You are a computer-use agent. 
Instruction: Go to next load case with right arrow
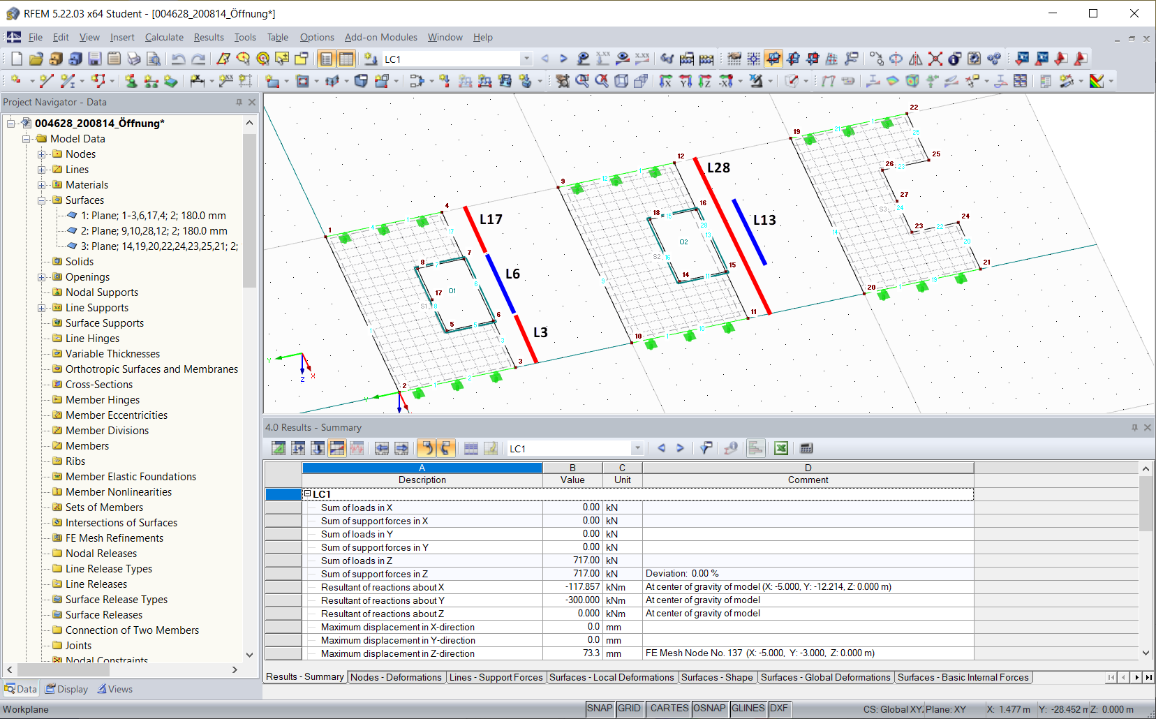564,59
